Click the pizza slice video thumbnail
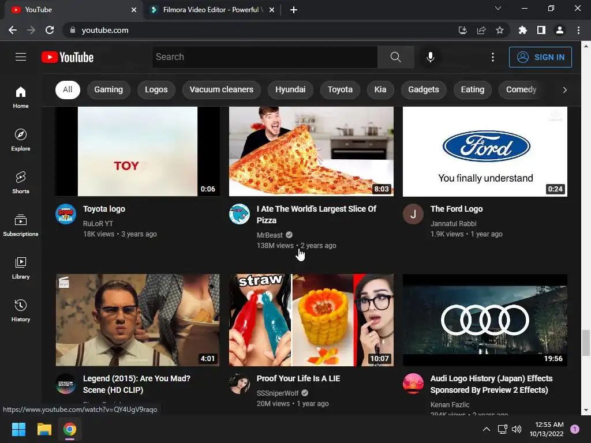Image resolution: width=591 pixels, height=443 pixels. coord(311,152)
